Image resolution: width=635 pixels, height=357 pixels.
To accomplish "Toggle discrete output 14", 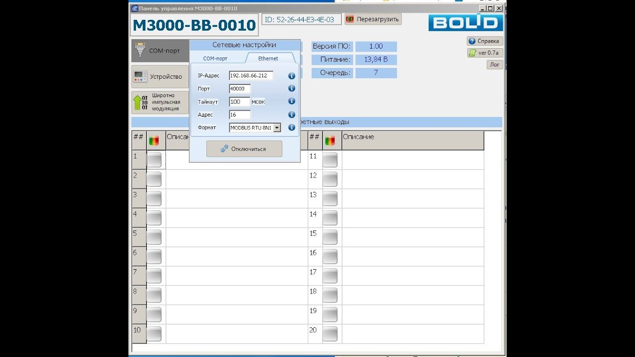I will click(x=330, y=218).
